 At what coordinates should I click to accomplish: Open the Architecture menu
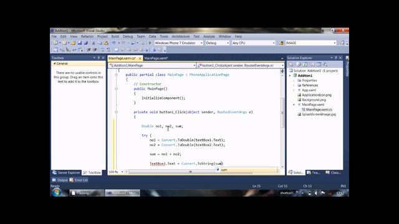[x=180, y=37]
